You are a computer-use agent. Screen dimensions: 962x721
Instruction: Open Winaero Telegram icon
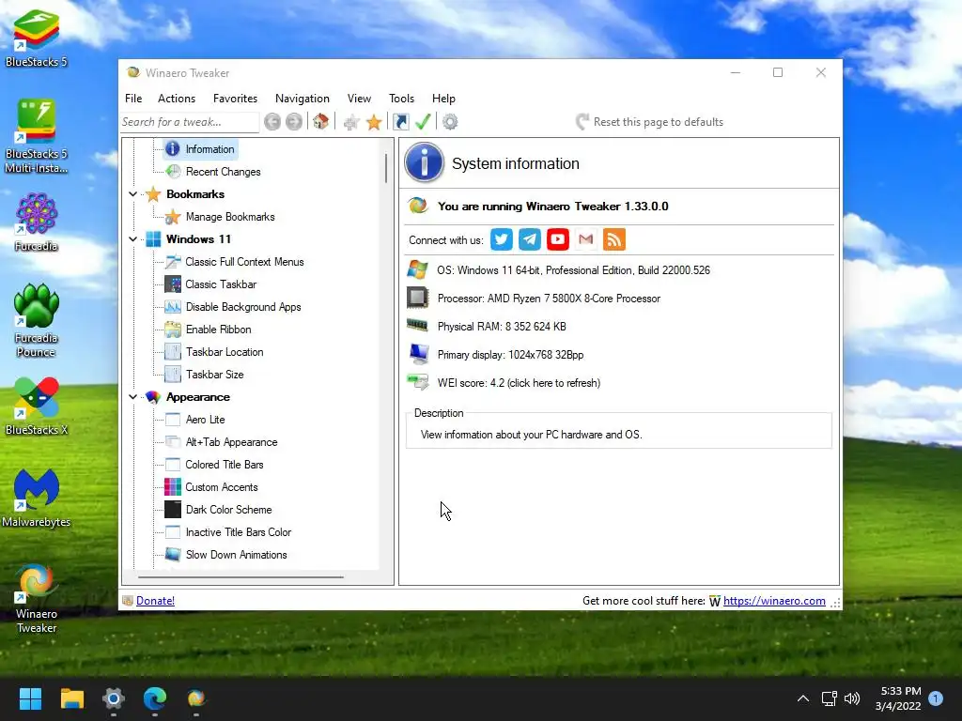point(530,239)
